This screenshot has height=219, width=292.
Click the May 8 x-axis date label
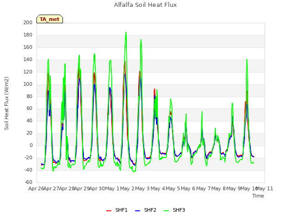point(219,188)
